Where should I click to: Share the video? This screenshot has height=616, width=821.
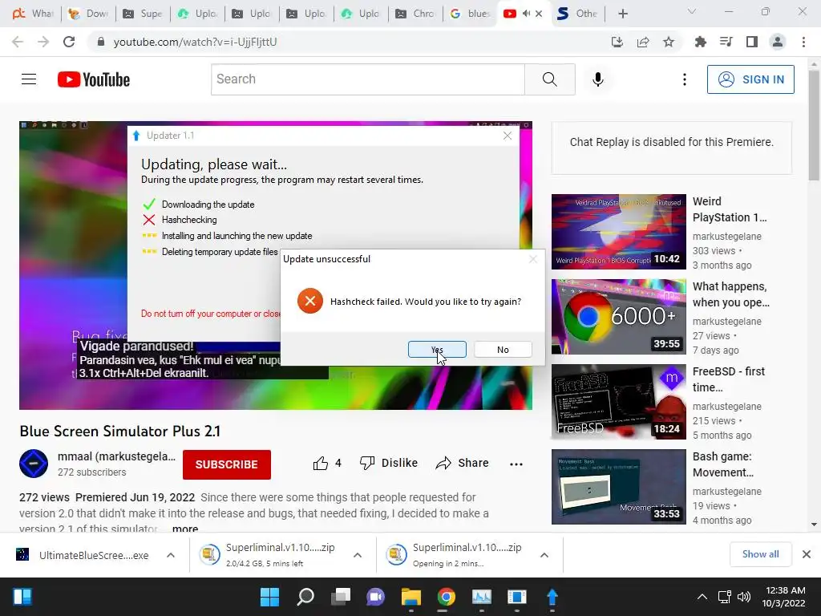coord(462,463)
